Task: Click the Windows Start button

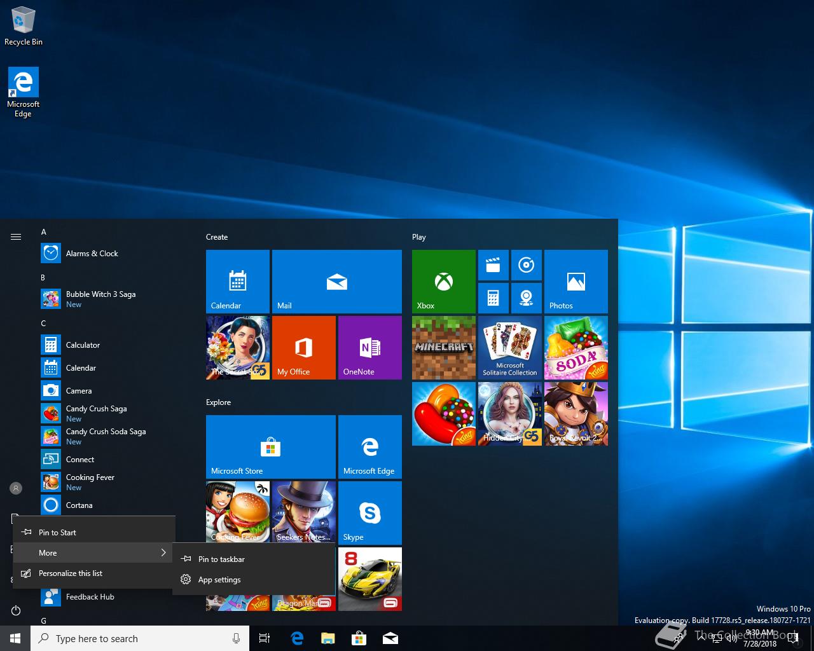Action: click(15, 638)
